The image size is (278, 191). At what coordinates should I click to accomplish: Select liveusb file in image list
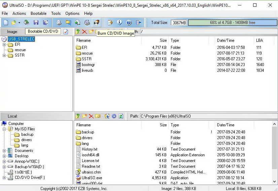pos(87,70)
